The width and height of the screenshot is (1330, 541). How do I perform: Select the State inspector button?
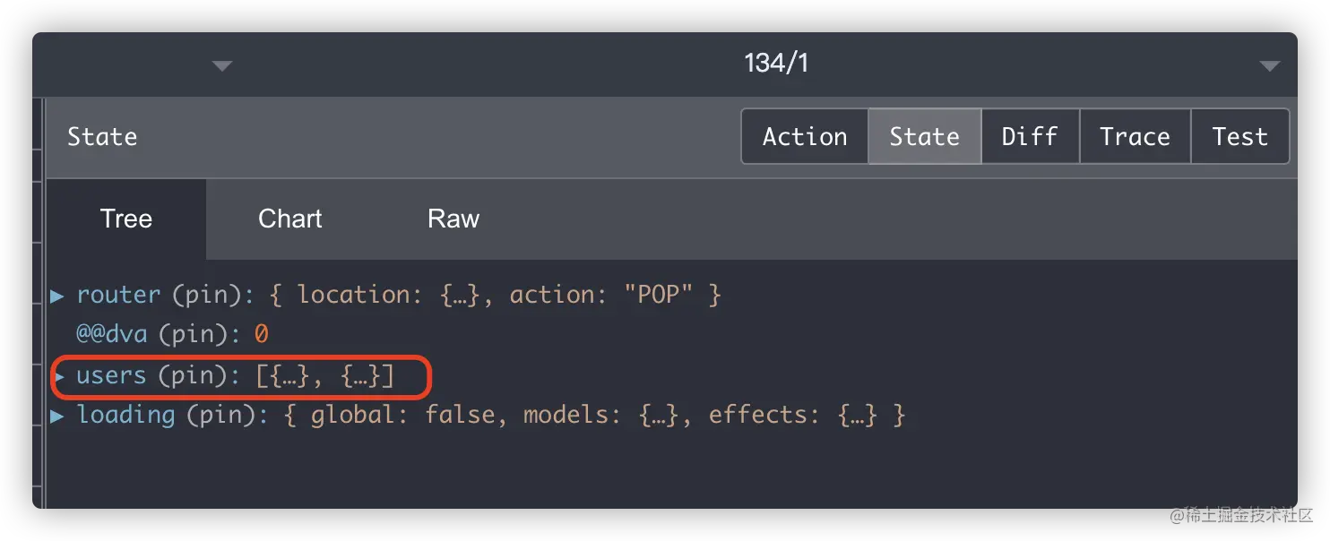[x=924, y=136]
